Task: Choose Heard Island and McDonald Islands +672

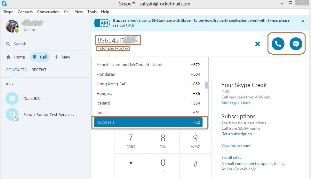Action: pyautogui.click(x=148, y=65)
